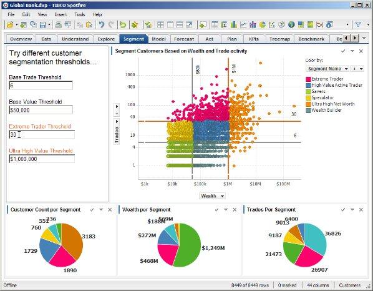Image resolution: width=373 pixels, height=291 pixels.
Task: Click the Undo arrow in toolbar
Action: (102, 24)
